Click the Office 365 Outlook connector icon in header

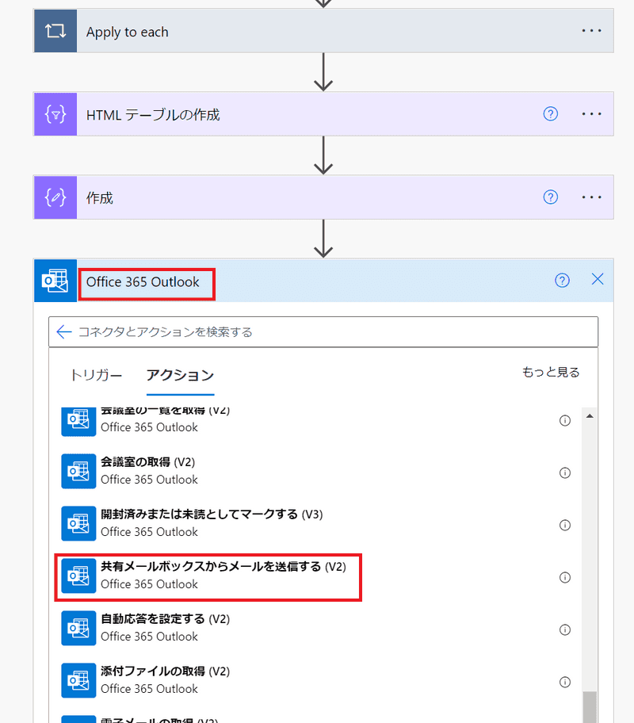point(55,281)
